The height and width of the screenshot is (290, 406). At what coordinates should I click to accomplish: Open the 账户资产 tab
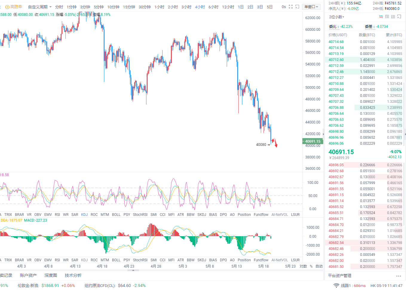point(28,275)
